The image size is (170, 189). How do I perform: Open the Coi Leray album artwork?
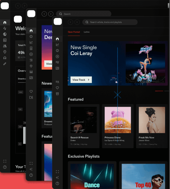[145, 63]
